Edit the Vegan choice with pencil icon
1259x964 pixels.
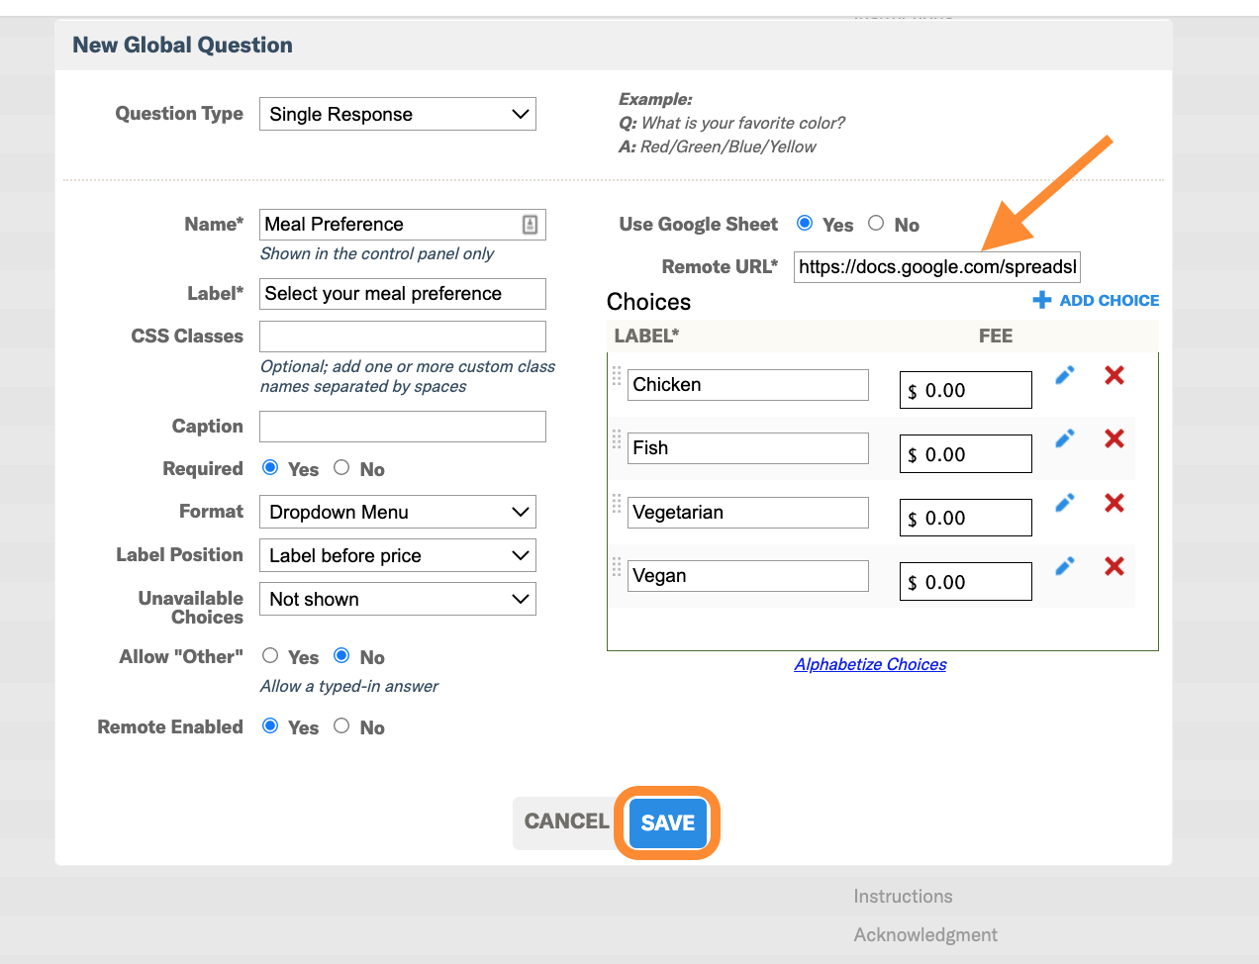click(x=1065, y=566)
